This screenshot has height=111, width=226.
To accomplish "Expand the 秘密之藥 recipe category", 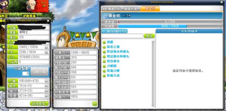I will (x=104, y=47).
